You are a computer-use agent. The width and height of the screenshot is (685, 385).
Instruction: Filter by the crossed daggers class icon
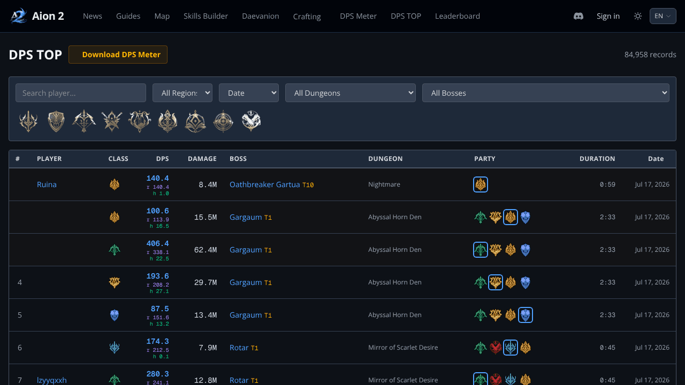click(112, 121)
